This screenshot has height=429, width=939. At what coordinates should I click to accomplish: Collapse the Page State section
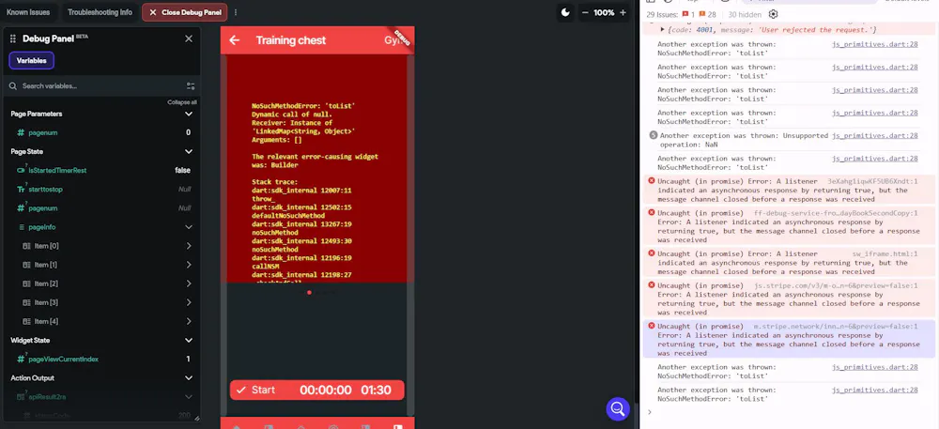pos(189,152)
